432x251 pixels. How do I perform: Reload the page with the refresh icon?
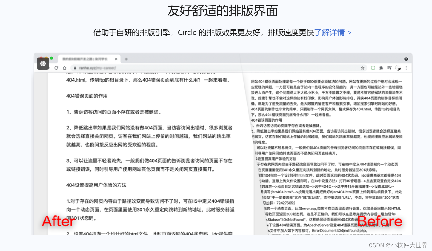[56, 68]
